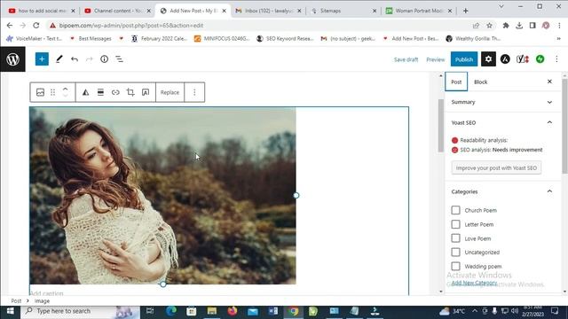Click the Preview button
Image resolution: width=568 pixels, height=319 pixels.
436,59
